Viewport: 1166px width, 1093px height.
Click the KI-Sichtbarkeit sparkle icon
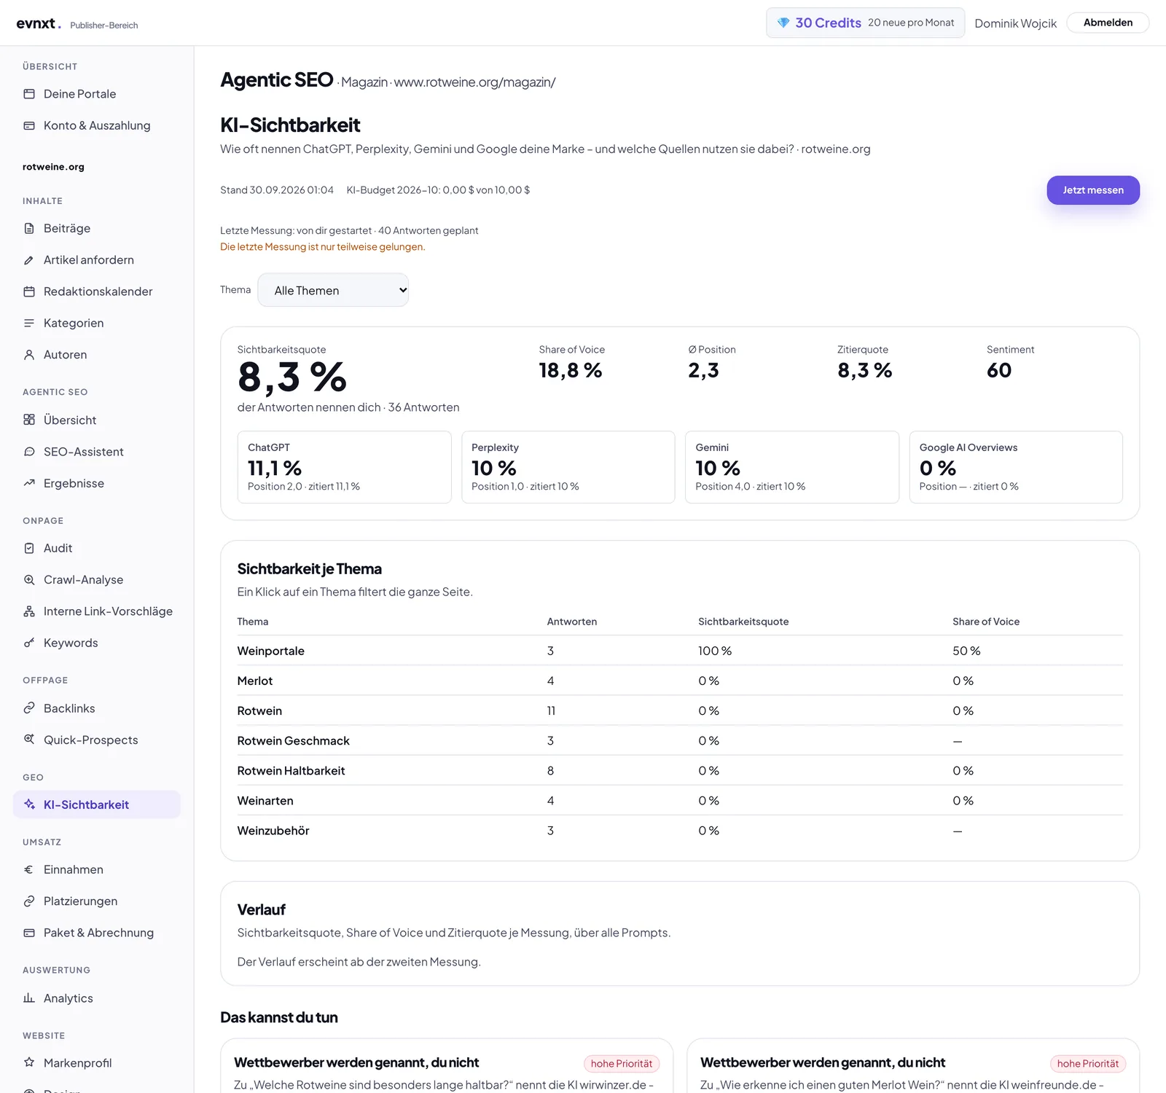pos(29,804)
